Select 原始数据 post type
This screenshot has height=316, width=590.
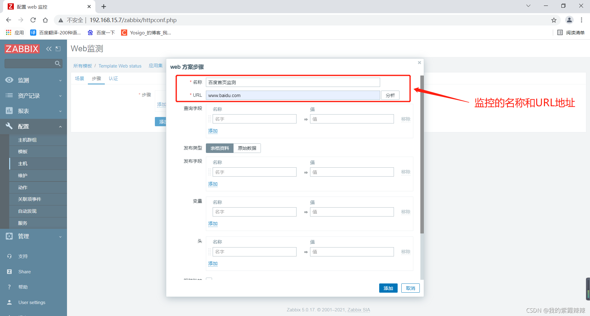pos(247,148)
